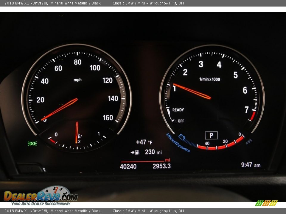This screenshot has width=286, height=214.
Task: Click the 6 mark on the tachometer
Action: pos(245,90)
